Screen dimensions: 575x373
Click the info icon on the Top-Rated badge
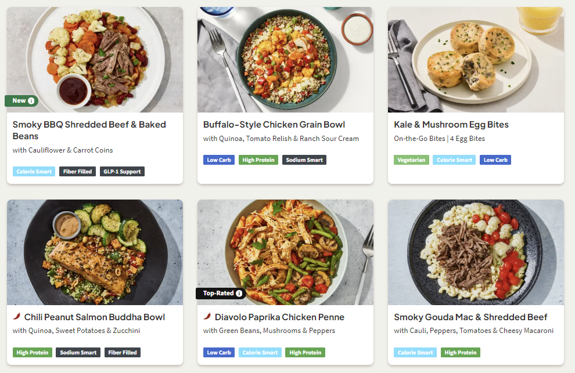(239, 294)
